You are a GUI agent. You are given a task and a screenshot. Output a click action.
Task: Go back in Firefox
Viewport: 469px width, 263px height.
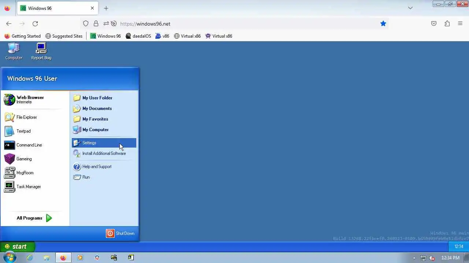point(9,24)
